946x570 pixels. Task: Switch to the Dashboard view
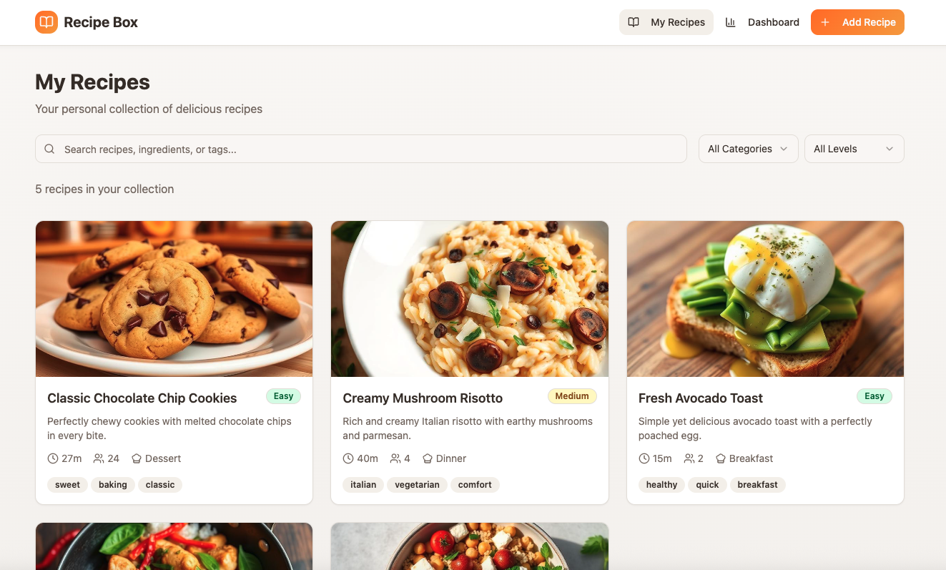point(773,22)
